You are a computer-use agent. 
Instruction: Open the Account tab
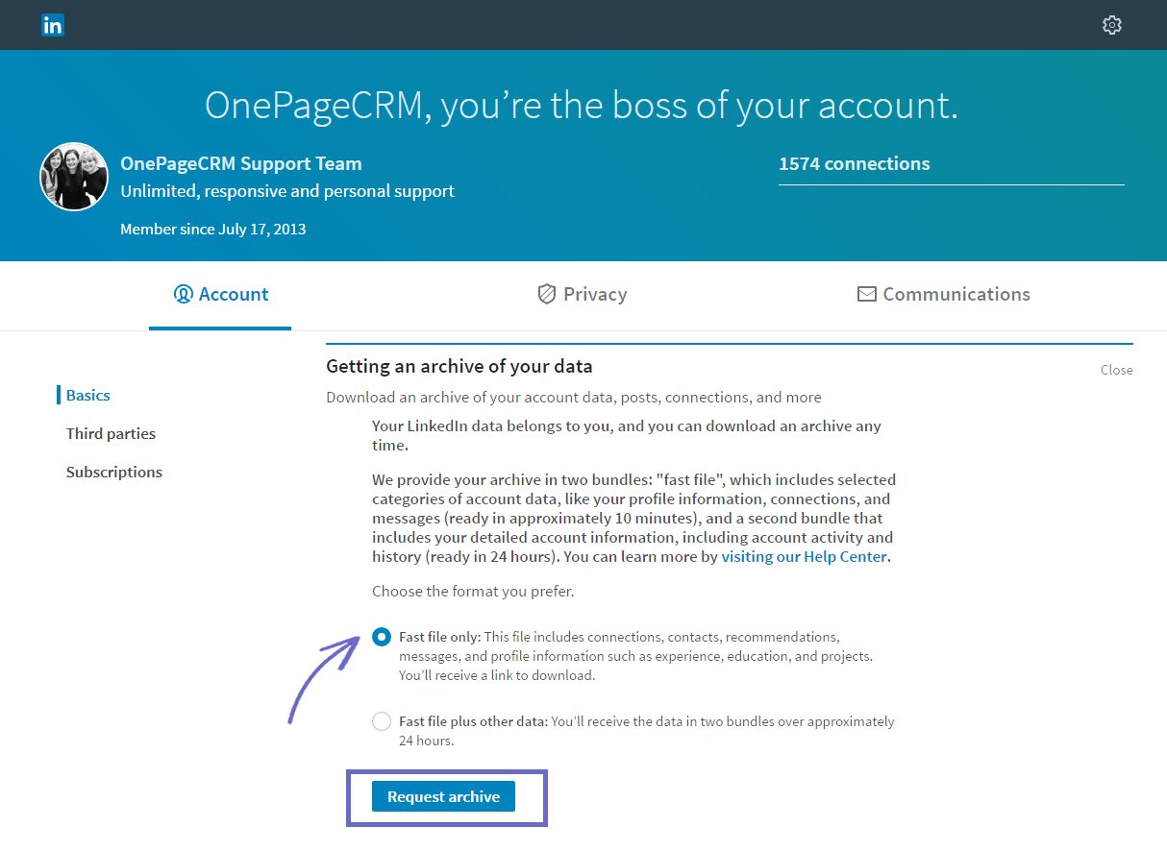click(x=220, y=294)
